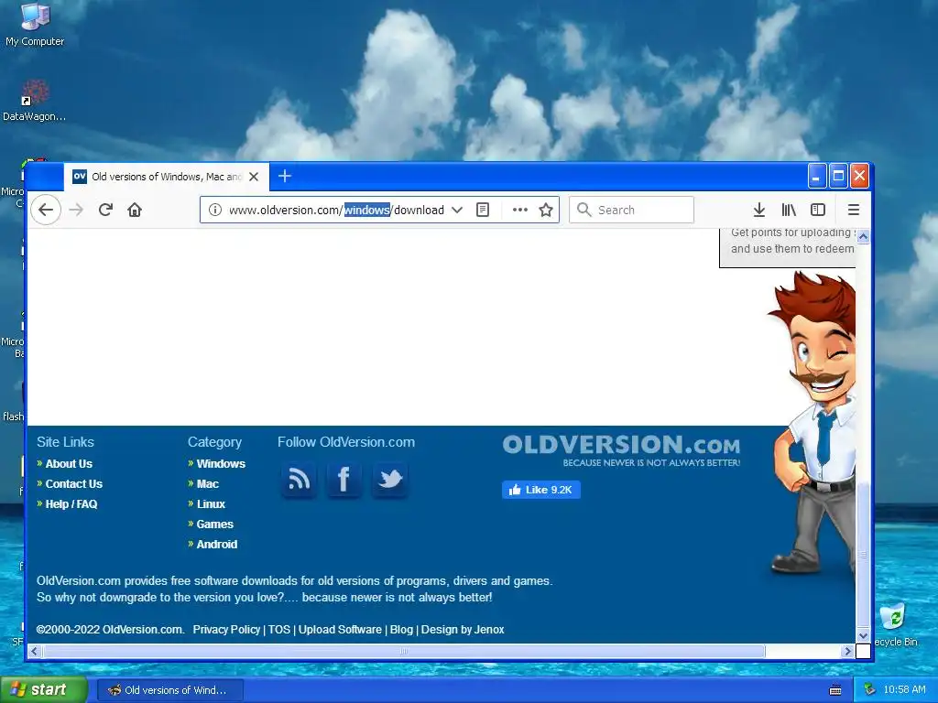Toggle reader view icon

(x=483, y=210)
